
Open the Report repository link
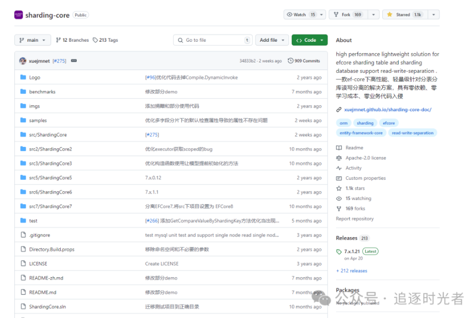[354, 219]
